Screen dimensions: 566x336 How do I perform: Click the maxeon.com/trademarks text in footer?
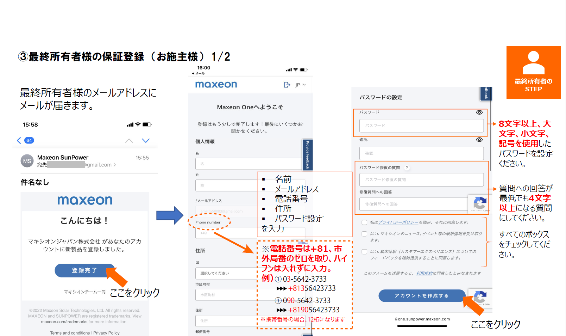pyautogui.click(x=64, y=322)
